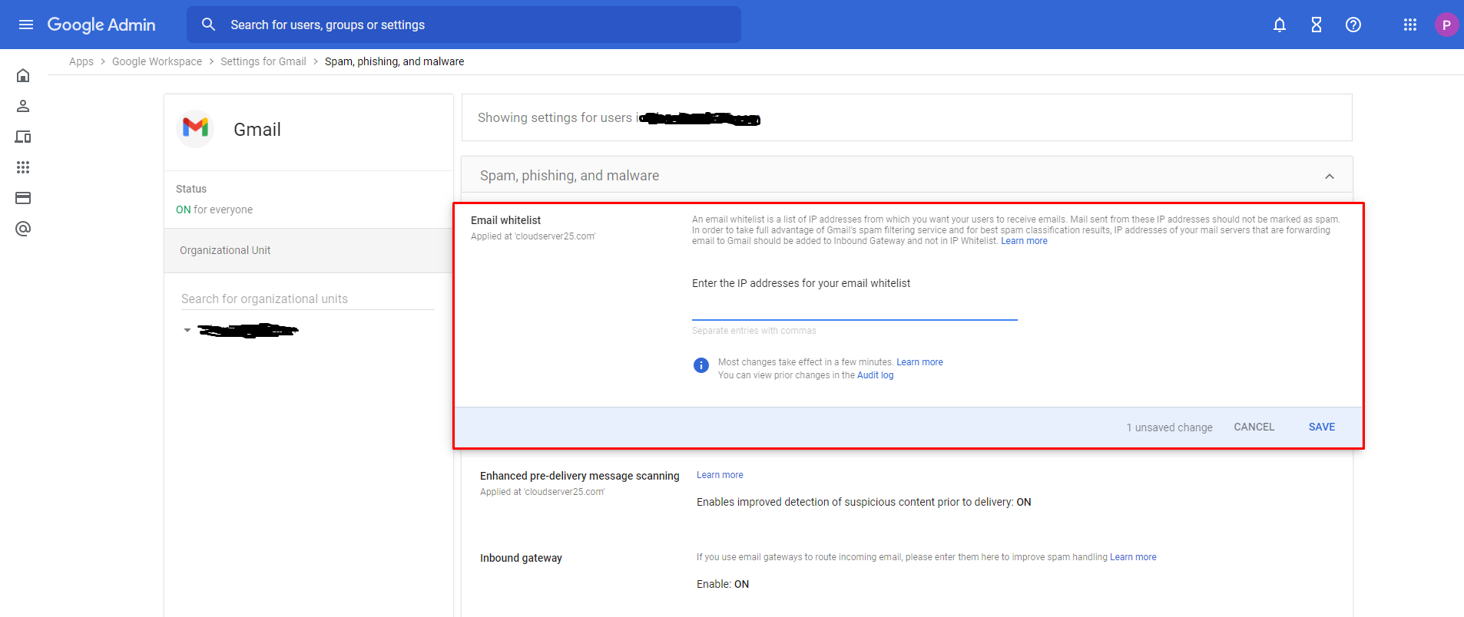Click the Gmail title text

pyautogui.click(x=257, y=129)
